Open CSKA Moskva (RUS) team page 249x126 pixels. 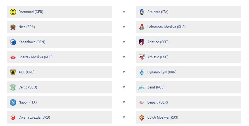(163, 118)
